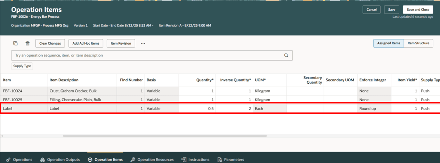Open Basis cell for Label row
Viewport: 440px width, 163px height.
(x=162, y=109)
